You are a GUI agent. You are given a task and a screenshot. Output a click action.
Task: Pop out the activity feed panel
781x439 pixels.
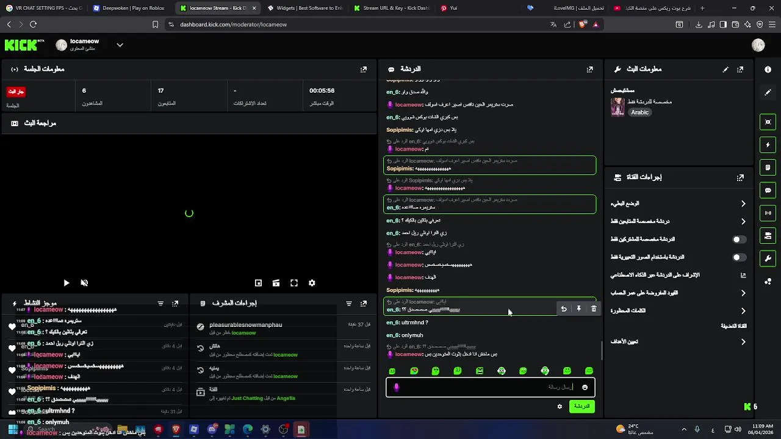(175, 303)
